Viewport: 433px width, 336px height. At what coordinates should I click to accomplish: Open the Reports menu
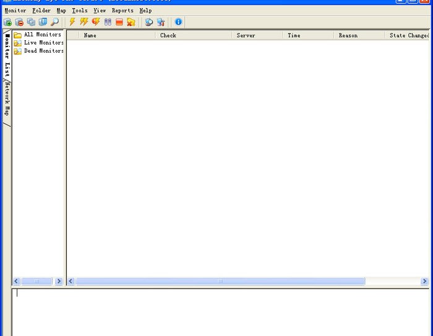pyautogui.click(x=122, y=11)
